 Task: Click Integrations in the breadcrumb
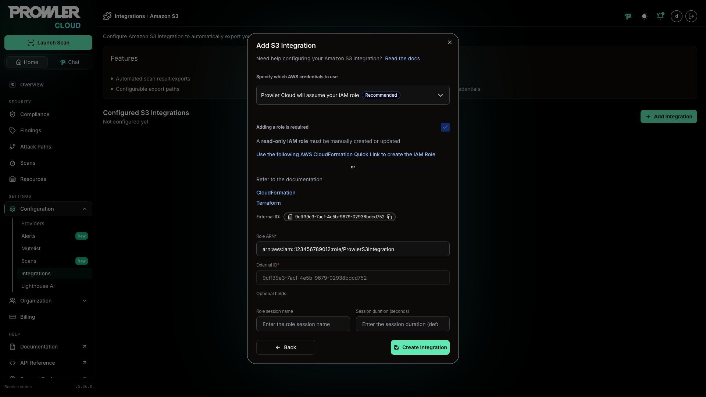[130, 16]
